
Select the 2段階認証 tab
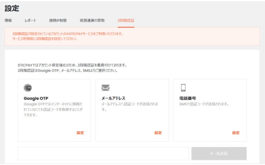(126, 20)
